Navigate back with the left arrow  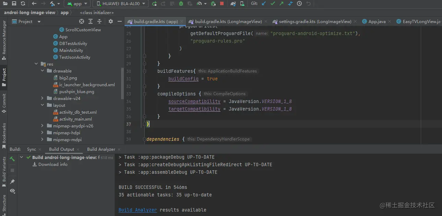(34, 3)
